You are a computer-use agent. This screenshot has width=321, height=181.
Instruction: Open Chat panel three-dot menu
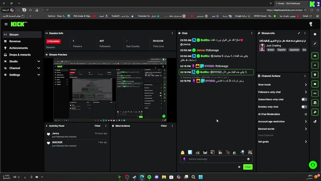(x=252, y=33)
